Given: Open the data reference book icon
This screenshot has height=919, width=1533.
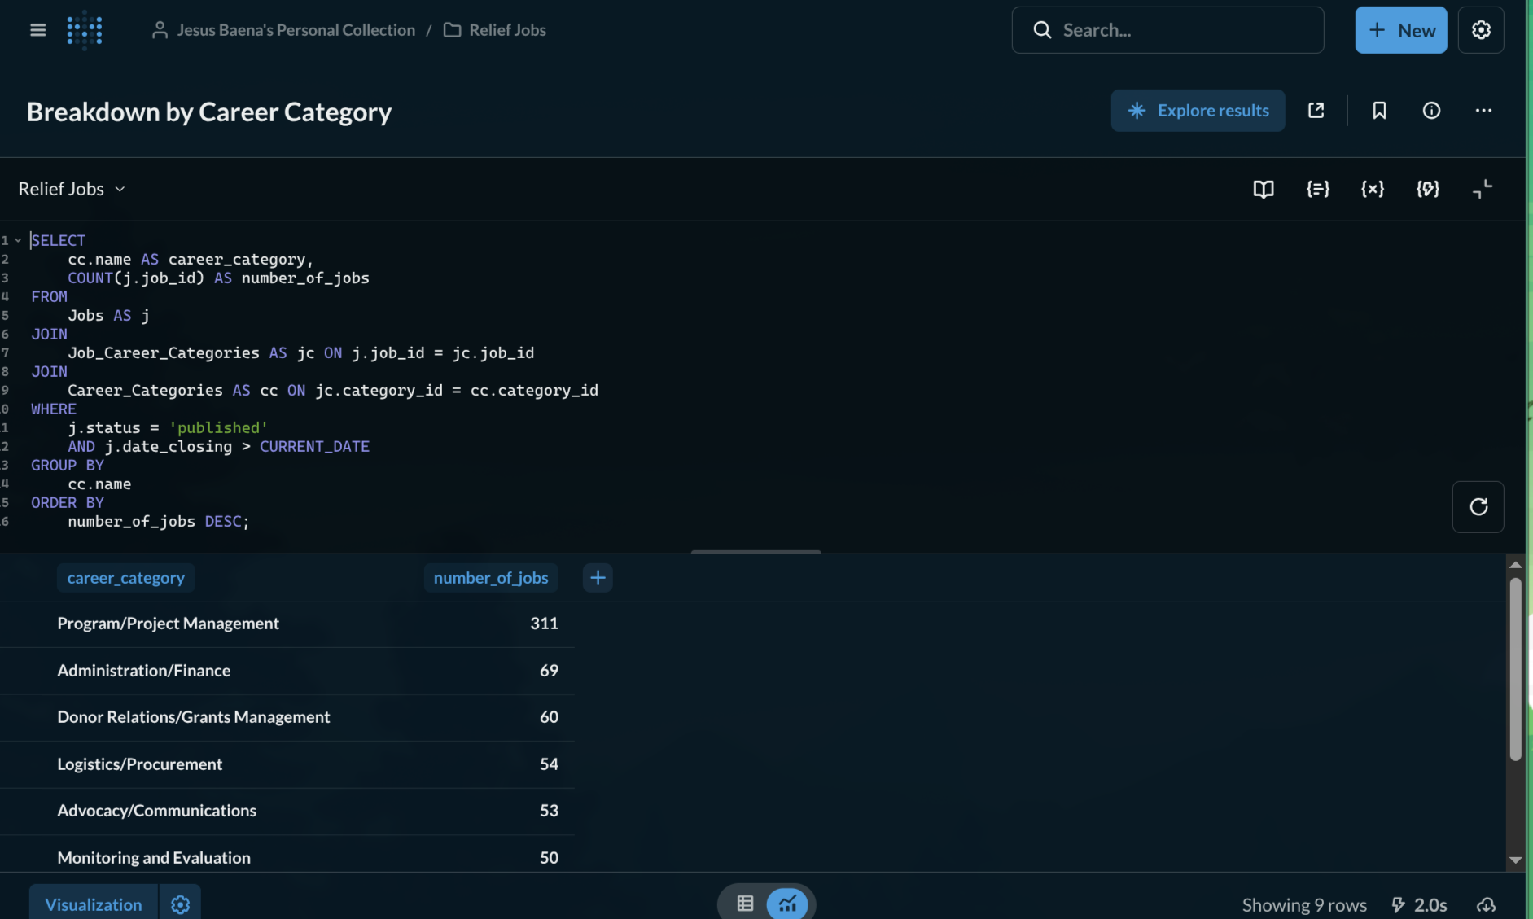Looking at the screenshot, I should (1263, 189).
